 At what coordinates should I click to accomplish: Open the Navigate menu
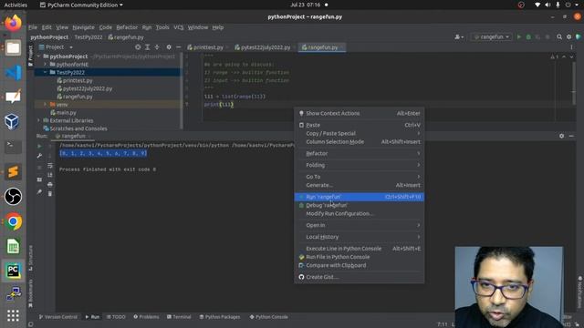83,27
